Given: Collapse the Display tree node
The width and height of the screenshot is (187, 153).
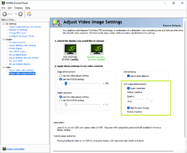Looking at the screenshot, I should (x=3, y=39).
